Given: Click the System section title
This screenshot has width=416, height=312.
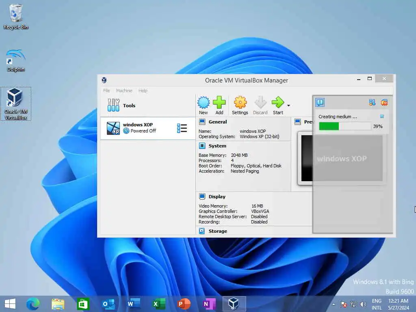Looking at the screenshot, I should pyautogui.click(x=217, y=146).
